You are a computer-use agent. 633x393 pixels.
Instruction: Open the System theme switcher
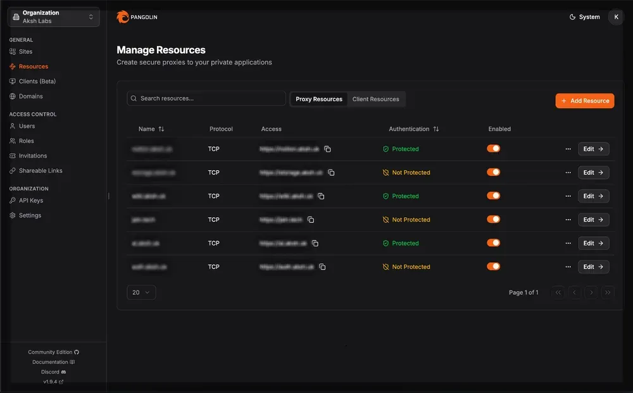584,17
